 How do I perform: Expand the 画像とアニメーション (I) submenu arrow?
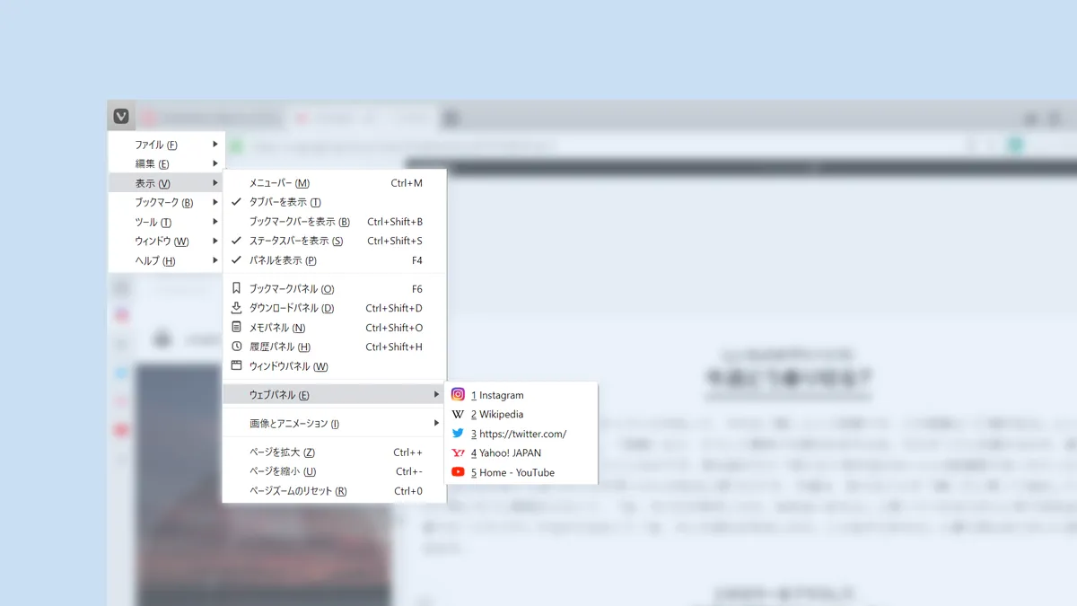point(436,423)
